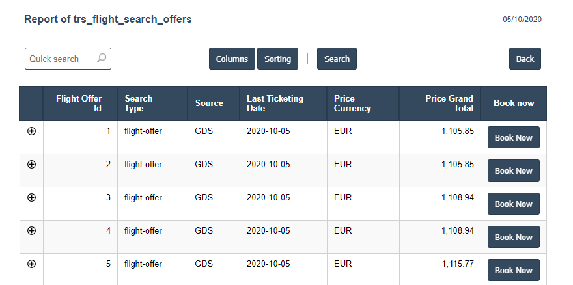Screen dimensions: 573x285
Task: Expand row for Flight Offer Id 5
Action: [31, 264]
